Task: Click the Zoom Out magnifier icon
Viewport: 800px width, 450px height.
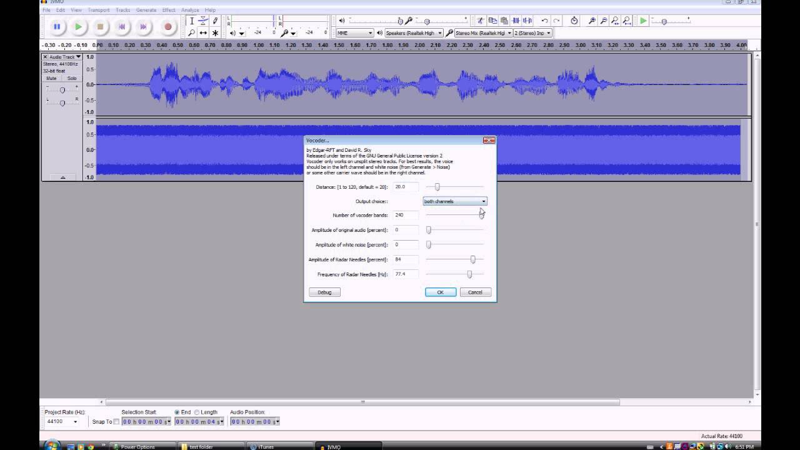Action: 604,21
